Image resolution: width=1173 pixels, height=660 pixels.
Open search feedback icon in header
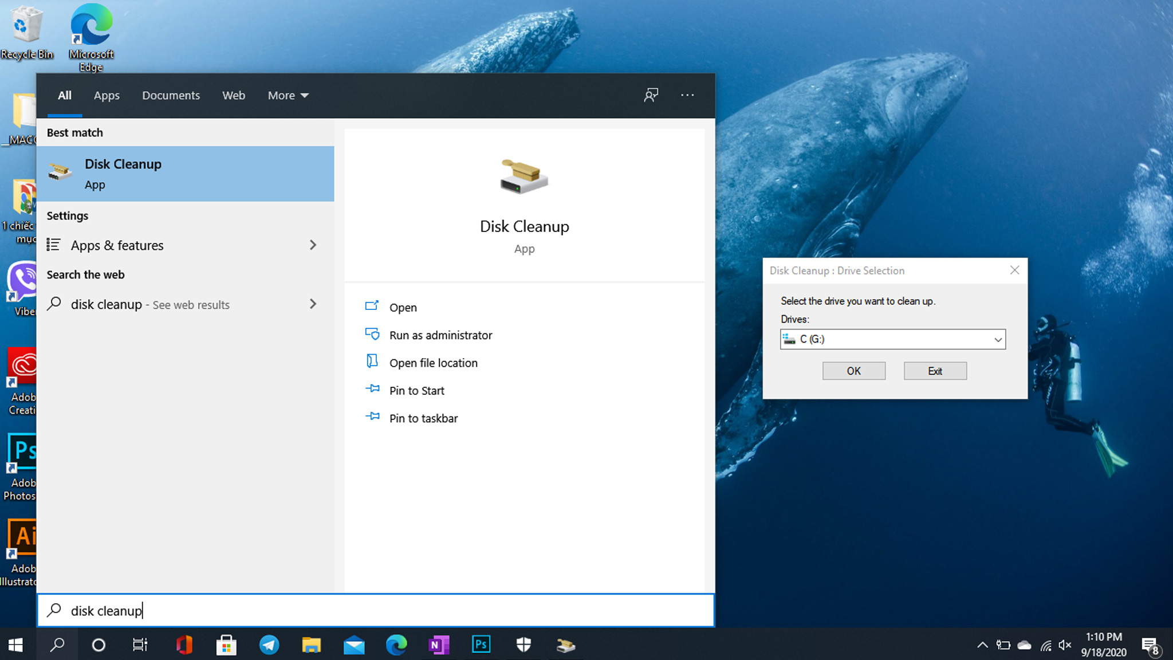[651, 95]
